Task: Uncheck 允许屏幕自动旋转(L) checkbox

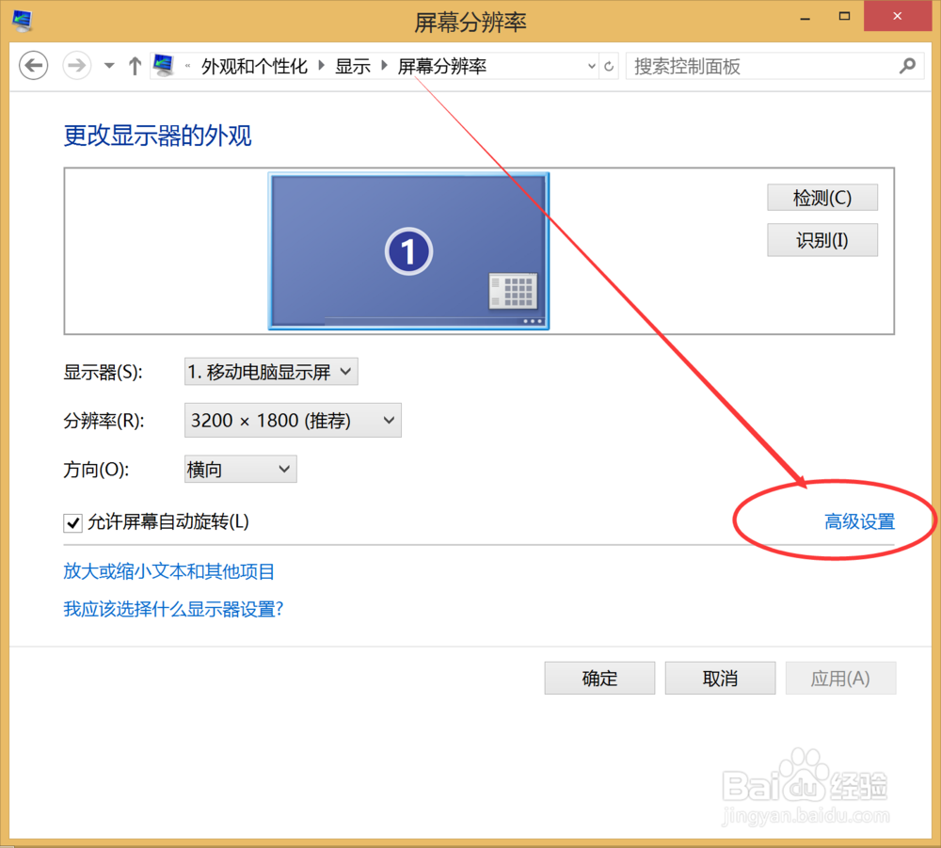Action: (x=72, y=522)
